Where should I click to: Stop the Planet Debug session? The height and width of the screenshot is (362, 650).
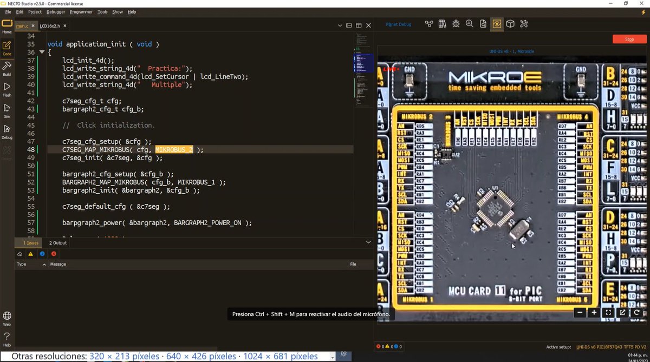coord(629,39)
